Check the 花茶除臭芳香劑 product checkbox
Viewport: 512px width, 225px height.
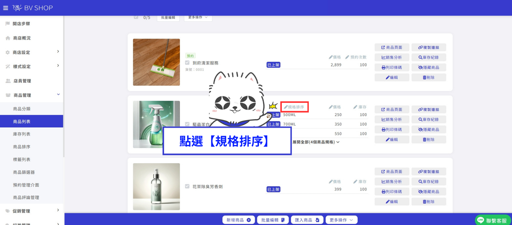(x=187, y=186)
